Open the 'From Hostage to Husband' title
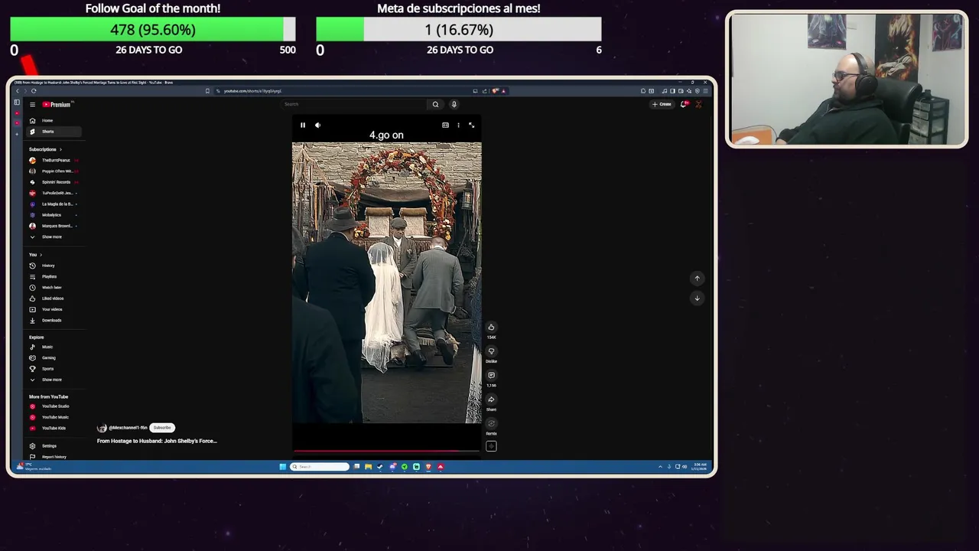This screenshot has height=551, width=979. click(x=157, y=441)
